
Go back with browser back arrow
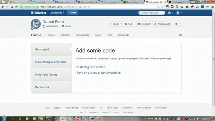tap(3, 7)
